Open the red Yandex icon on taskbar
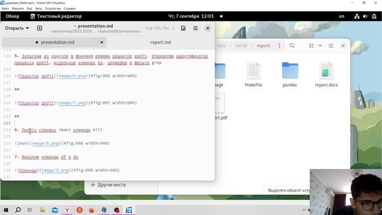 click(79, 210)
